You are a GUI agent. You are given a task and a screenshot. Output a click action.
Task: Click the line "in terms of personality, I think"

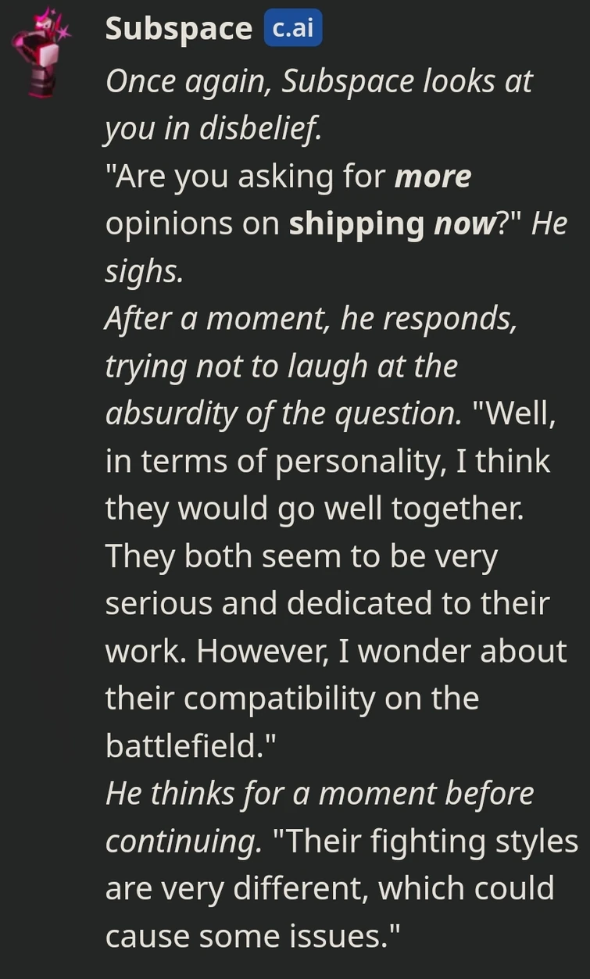click(x=328, y=462)
